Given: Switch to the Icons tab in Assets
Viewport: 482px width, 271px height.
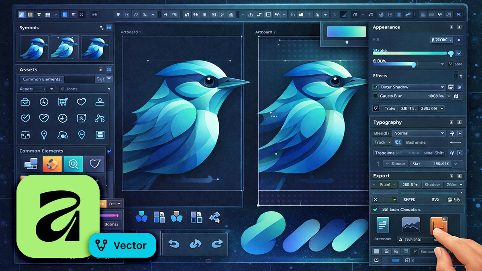Looking at the screenshot, I should click(69, 89).
